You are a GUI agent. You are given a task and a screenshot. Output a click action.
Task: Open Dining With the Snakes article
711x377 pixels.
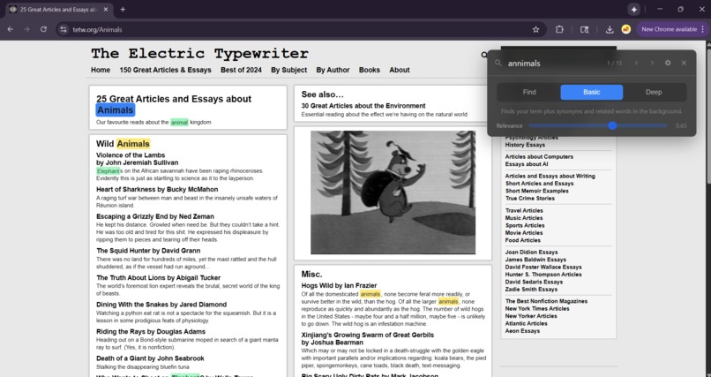click(x=161, y=305)
